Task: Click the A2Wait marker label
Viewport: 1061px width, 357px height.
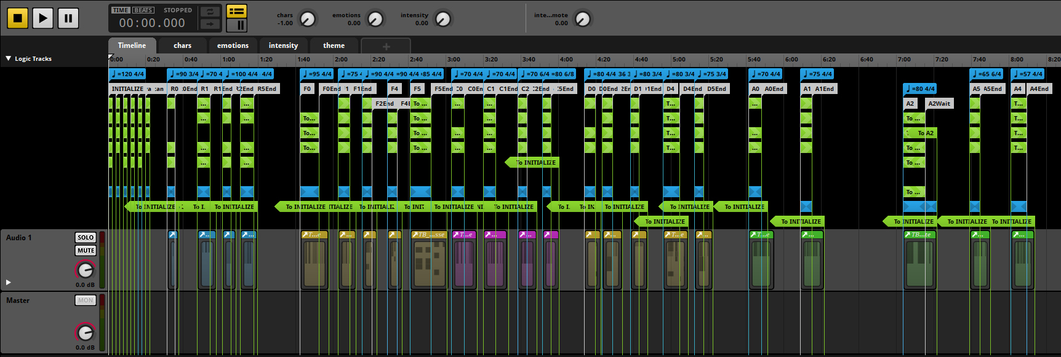Action: (939, 104)
